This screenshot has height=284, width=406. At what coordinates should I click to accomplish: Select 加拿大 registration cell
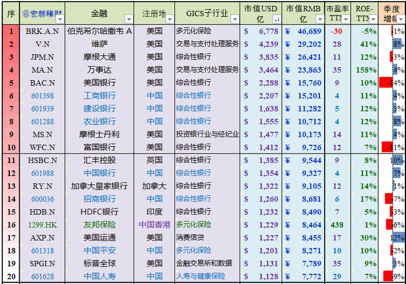tap(154, 186)
